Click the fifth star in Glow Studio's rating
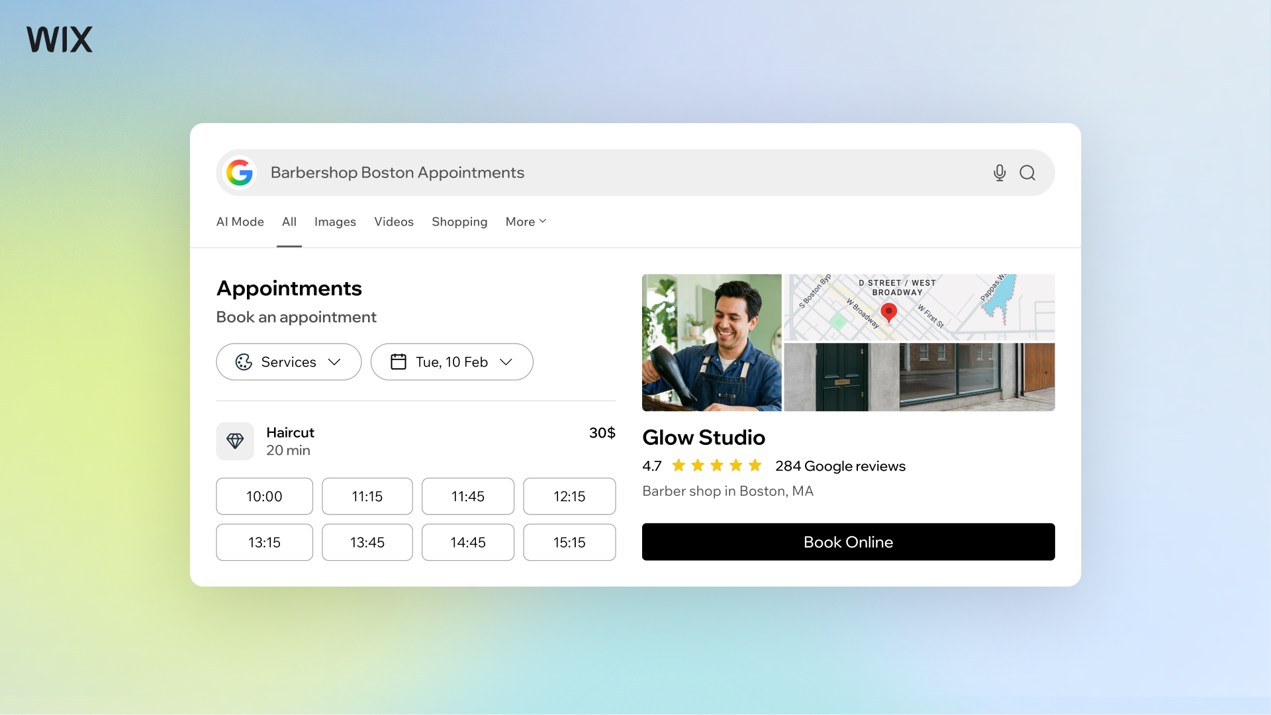1271x715 pixels. 755,465
